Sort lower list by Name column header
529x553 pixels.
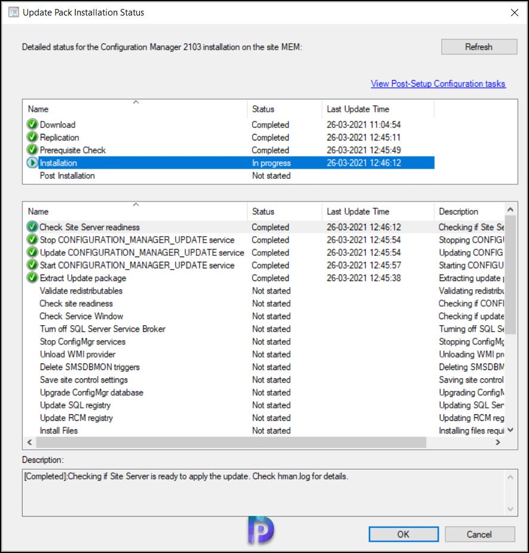135,211
